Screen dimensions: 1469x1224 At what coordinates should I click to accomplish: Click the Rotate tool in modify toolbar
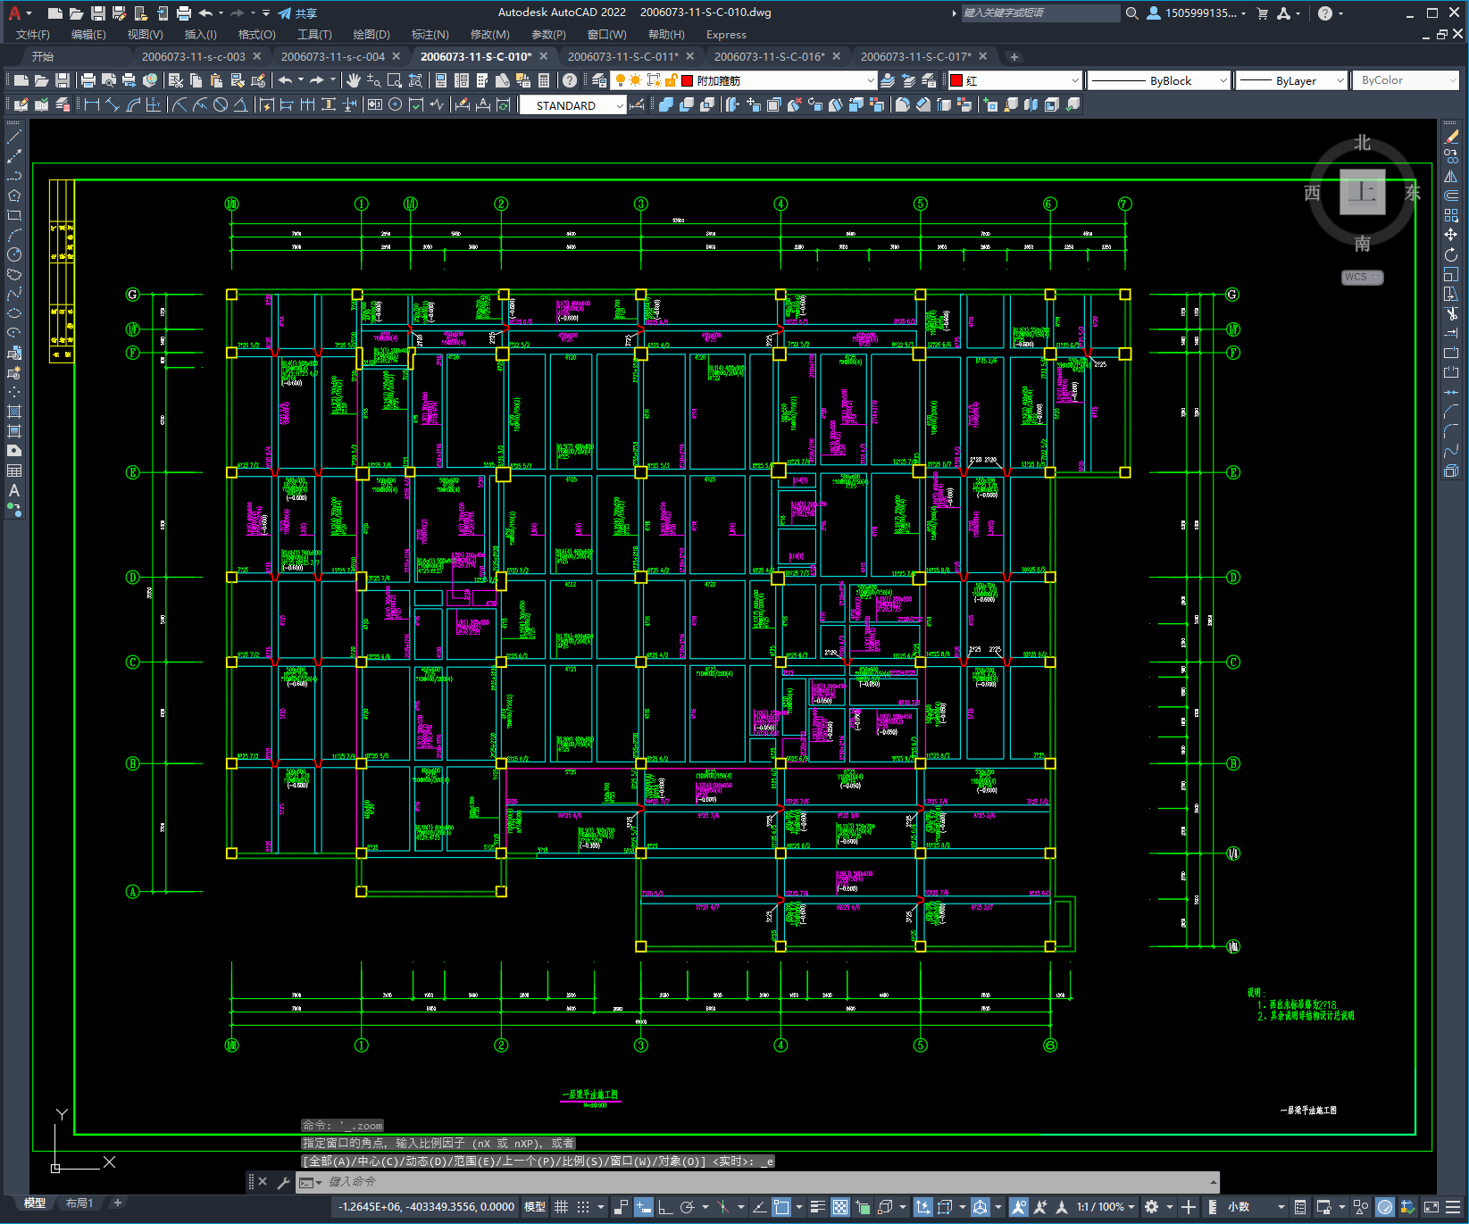pyautogui.click(x=1451, y=254)
